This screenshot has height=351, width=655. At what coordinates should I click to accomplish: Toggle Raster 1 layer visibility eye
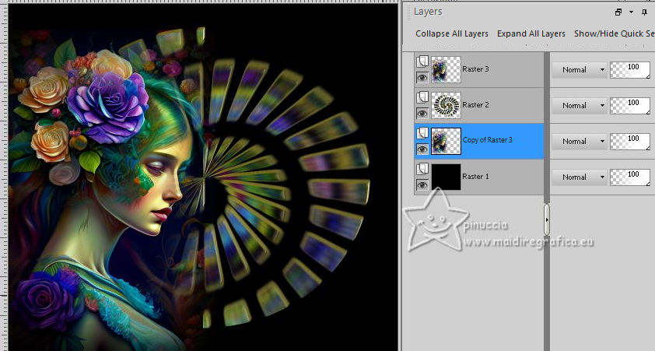(x=422, y=184)
